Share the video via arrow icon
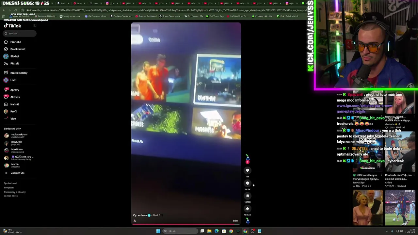Image resolution: width=418 pixels, height=235 pixels. (248, 209)
